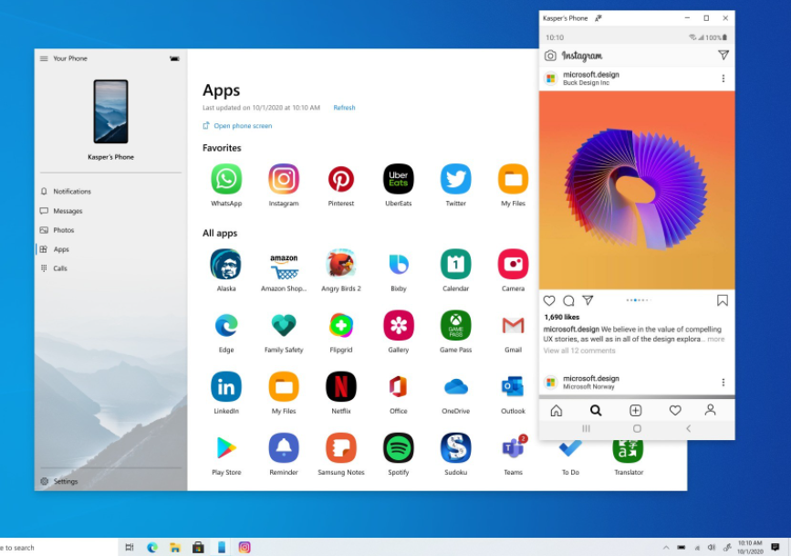Tap Android home navigation button

(x=637, y=428)
